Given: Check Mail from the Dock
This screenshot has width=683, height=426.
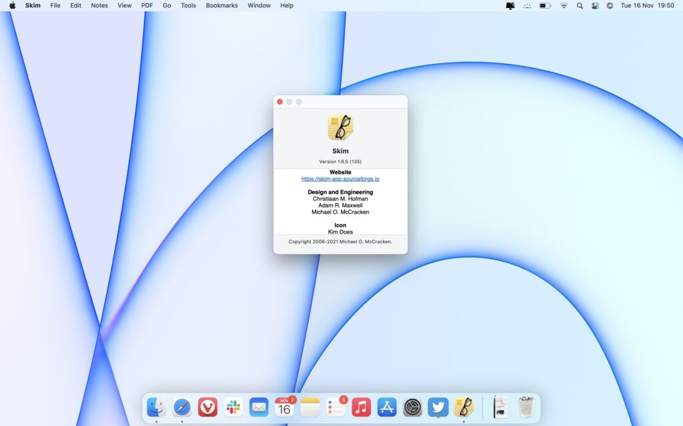Looking at the screenshot, I should click(x=258, y=407).
